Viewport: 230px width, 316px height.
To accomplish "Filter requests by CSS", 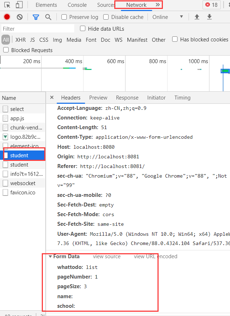I will tap(44, 40).
